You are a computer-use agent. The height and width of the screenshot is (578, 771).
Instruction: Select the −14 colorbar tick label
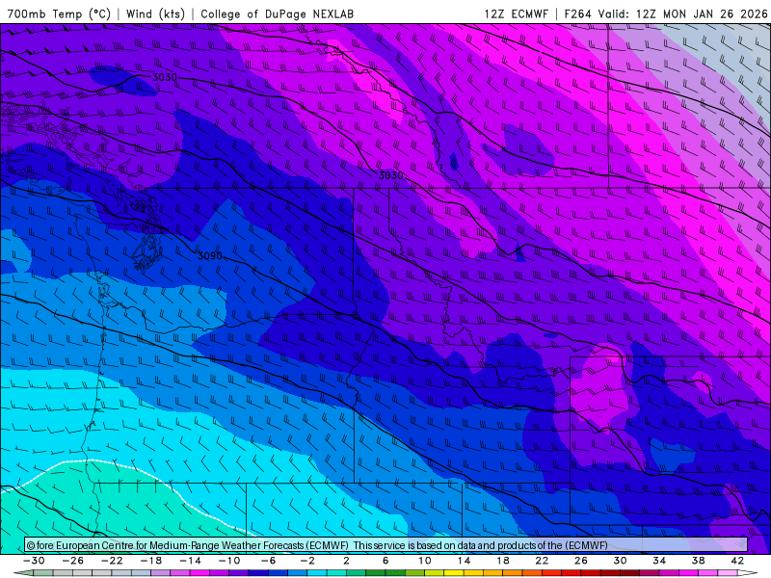[190, 561]
